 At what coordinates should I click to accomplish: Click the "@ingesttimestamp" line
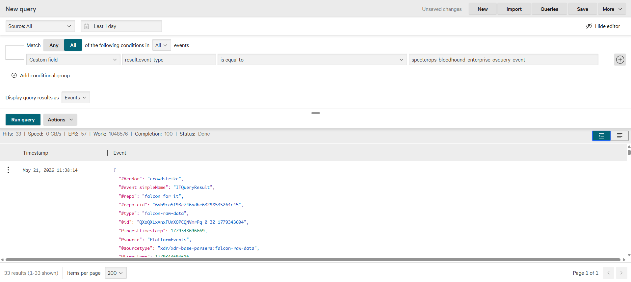[163, 231]
